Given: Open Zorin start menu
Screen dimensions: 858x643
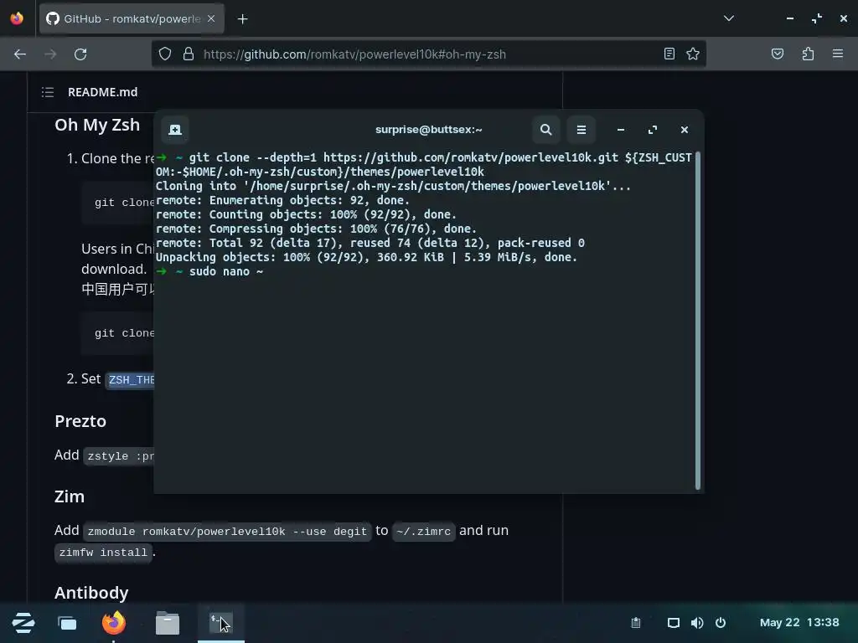Looking at the screenshot, I should click(x=23, y=623).
